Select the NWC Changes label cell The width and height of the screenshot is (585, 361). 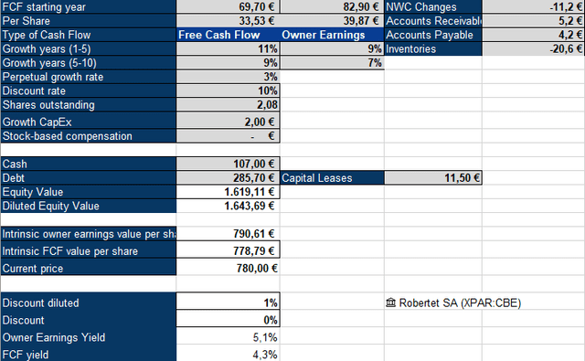coord(433,6)
